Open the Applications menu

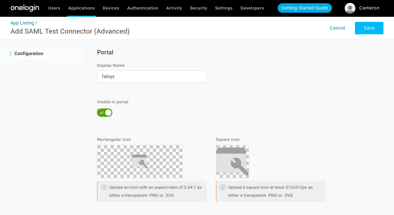point(81,8)
